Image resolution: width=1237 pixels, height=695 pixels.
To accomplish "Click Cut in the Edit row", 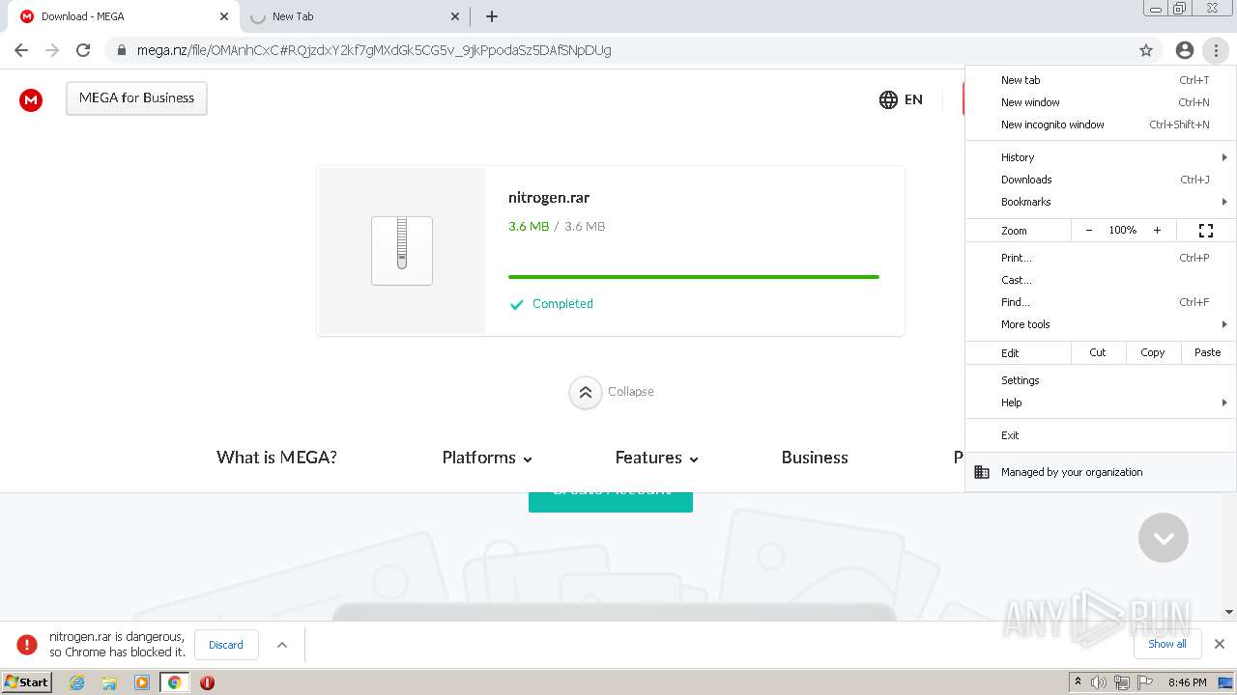I will coord(1098,352).
